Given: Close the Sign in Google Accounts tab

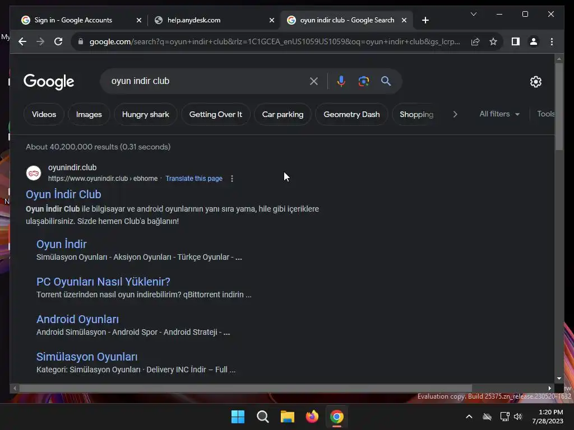Looking at the screenshot, I should point(139,21).
